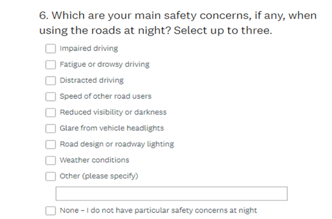The width and height of the screenshot is (332, 219).
Task: Toggle the Road design or roadway lighting checkbox
Action: (x=50, y=144)
